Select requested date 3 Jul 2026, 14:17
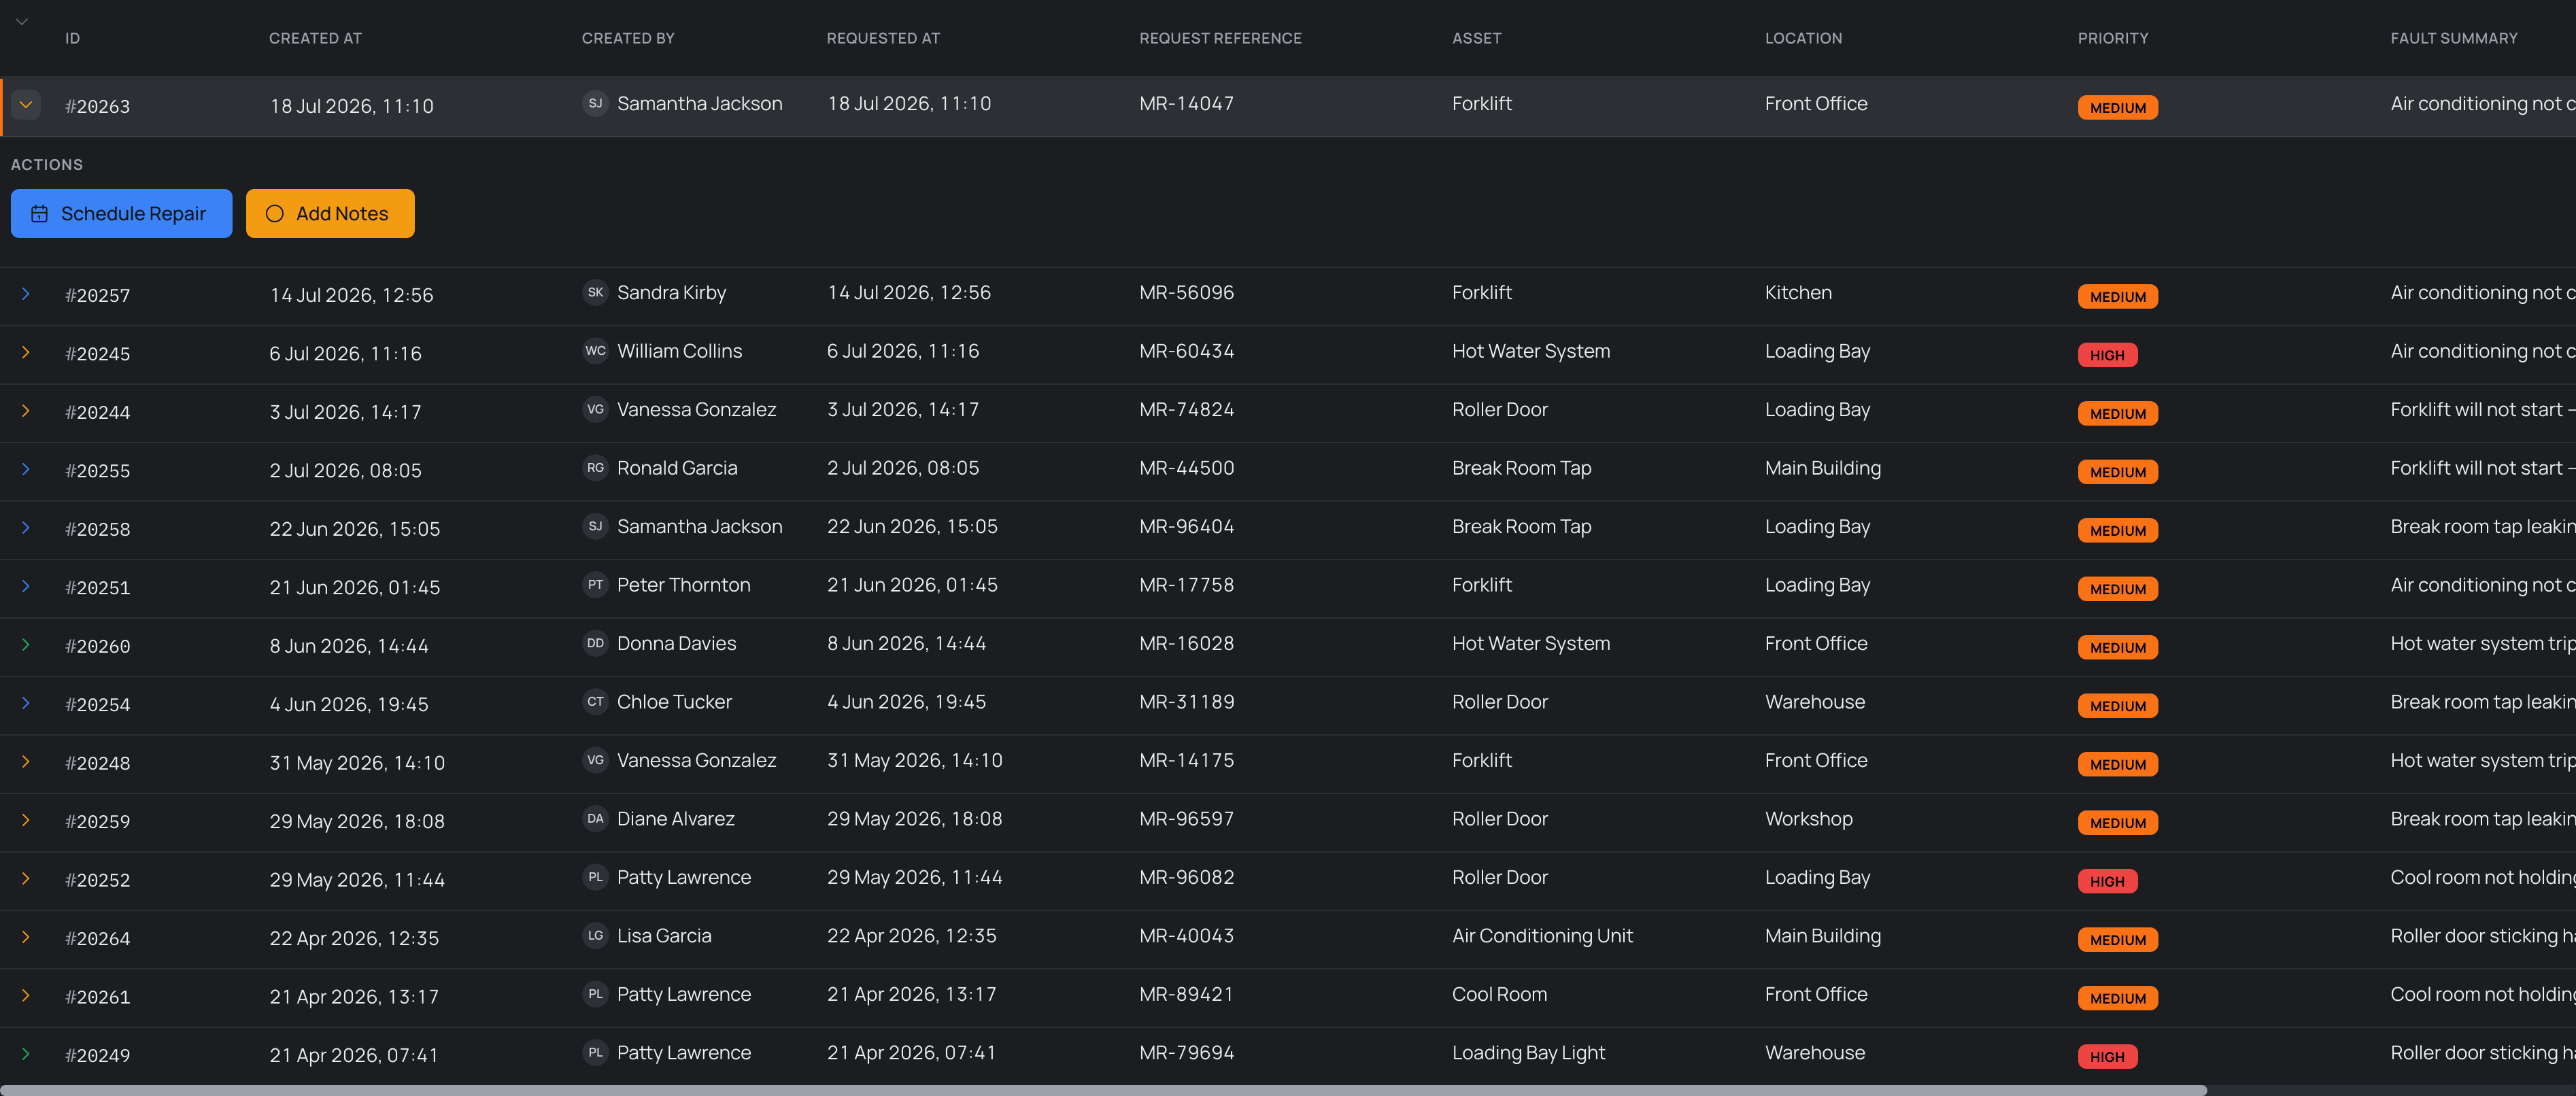The width and height of the screenshot is (2576, 1096). (902, 409)
